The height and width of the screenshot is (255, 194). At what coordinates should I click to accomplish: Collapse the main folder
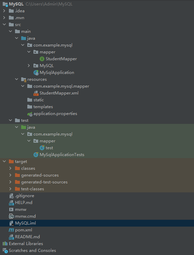(10, 31)
